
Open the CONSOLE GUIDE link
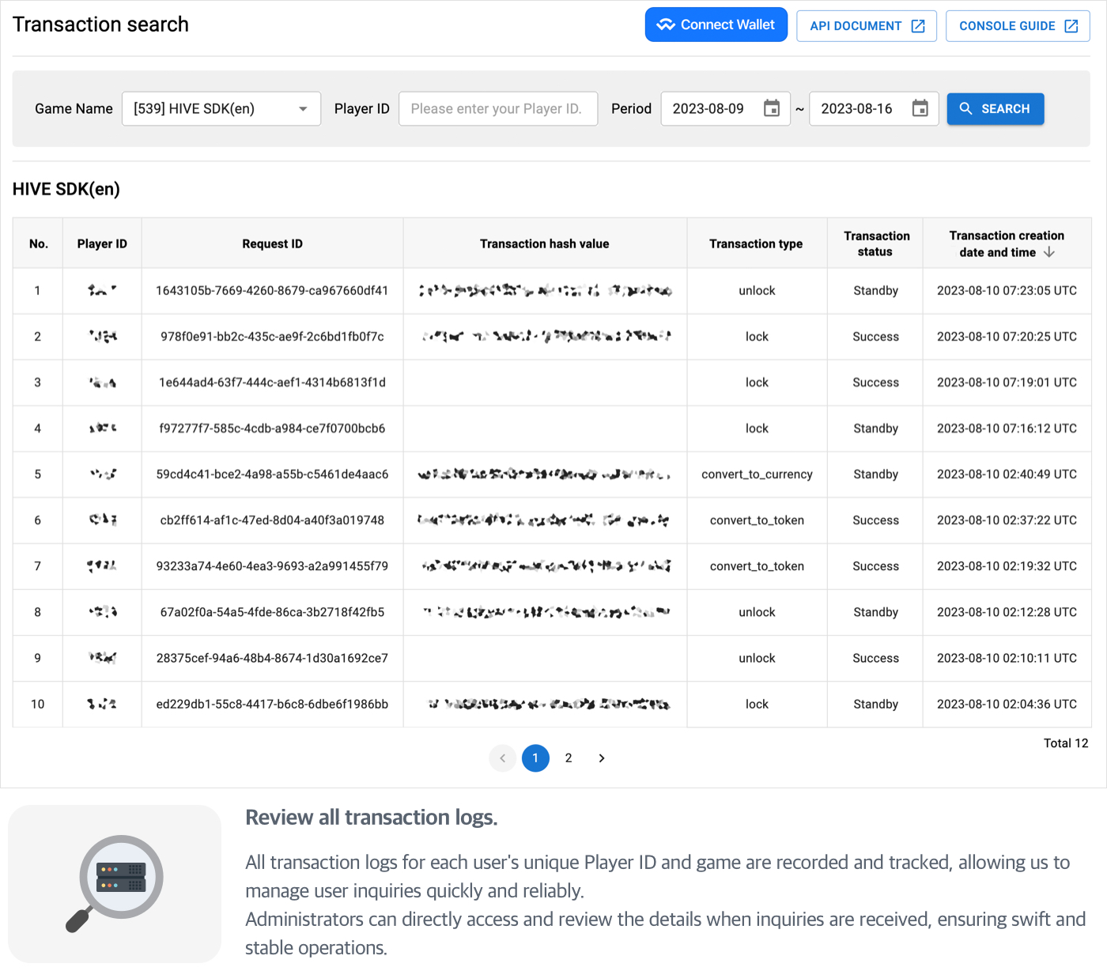tap(1018, 26)
